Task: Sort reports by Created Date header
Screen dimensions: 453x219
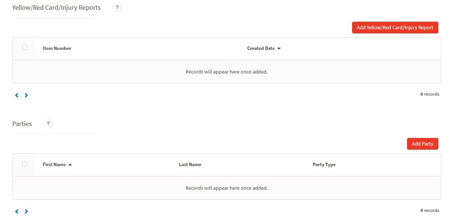Action: (261, 49)
